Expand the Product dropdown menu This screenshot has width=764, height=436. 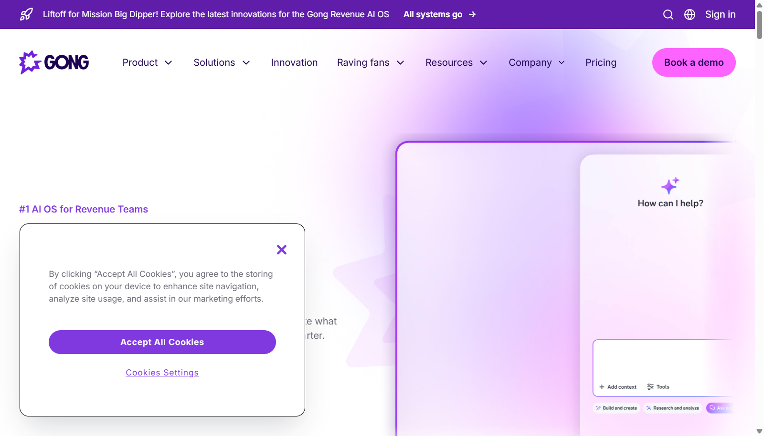147,62
